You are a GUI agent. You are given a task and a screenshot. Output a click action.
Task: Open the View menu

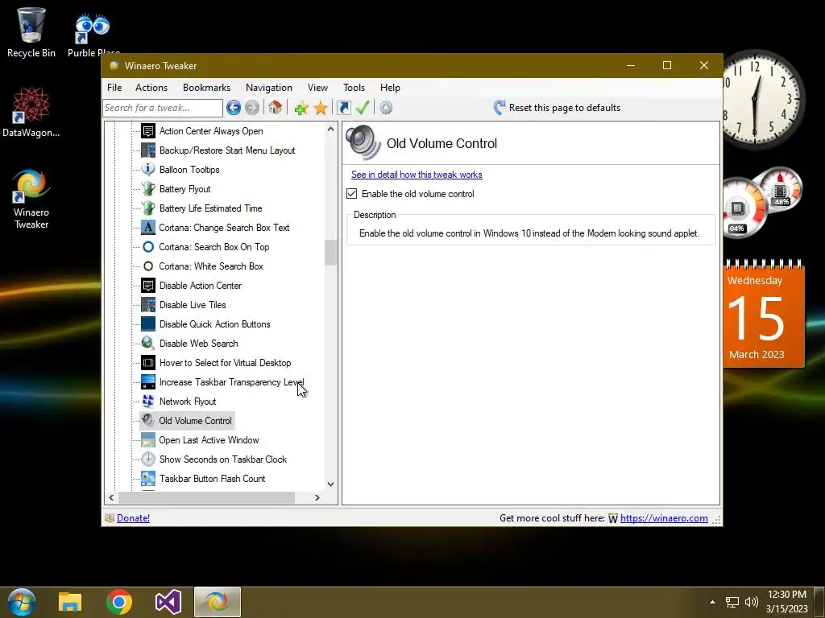point(317,88)
